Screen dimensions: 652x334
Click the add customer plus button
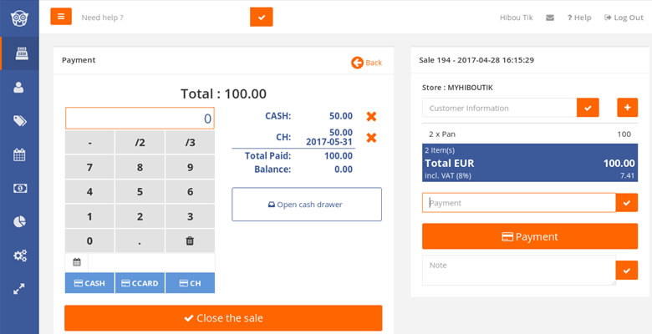point(627,108)
